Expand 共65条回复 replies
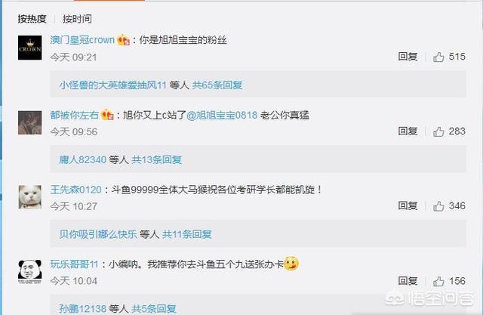 tap(217, 85)
